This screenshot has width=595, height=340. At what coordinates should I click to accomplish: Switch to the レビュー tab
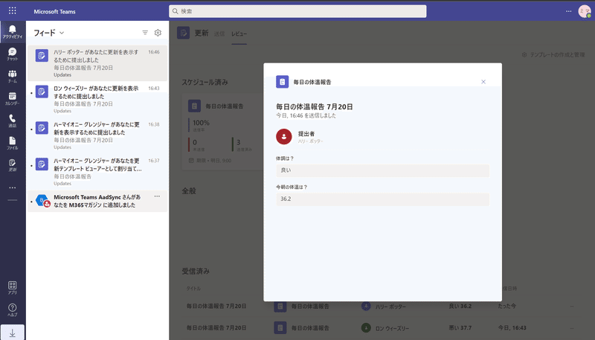click(239, 33)
